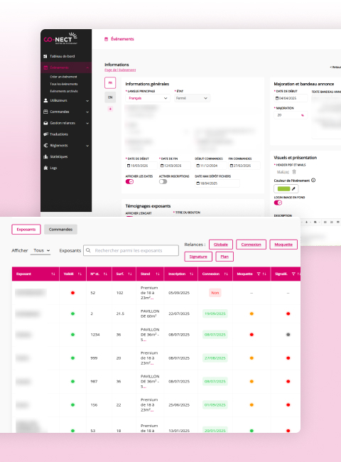Switch to the Exposants tab
This screenshot has height=462, width=341.
pyautogui.click(x=26, y=230)
